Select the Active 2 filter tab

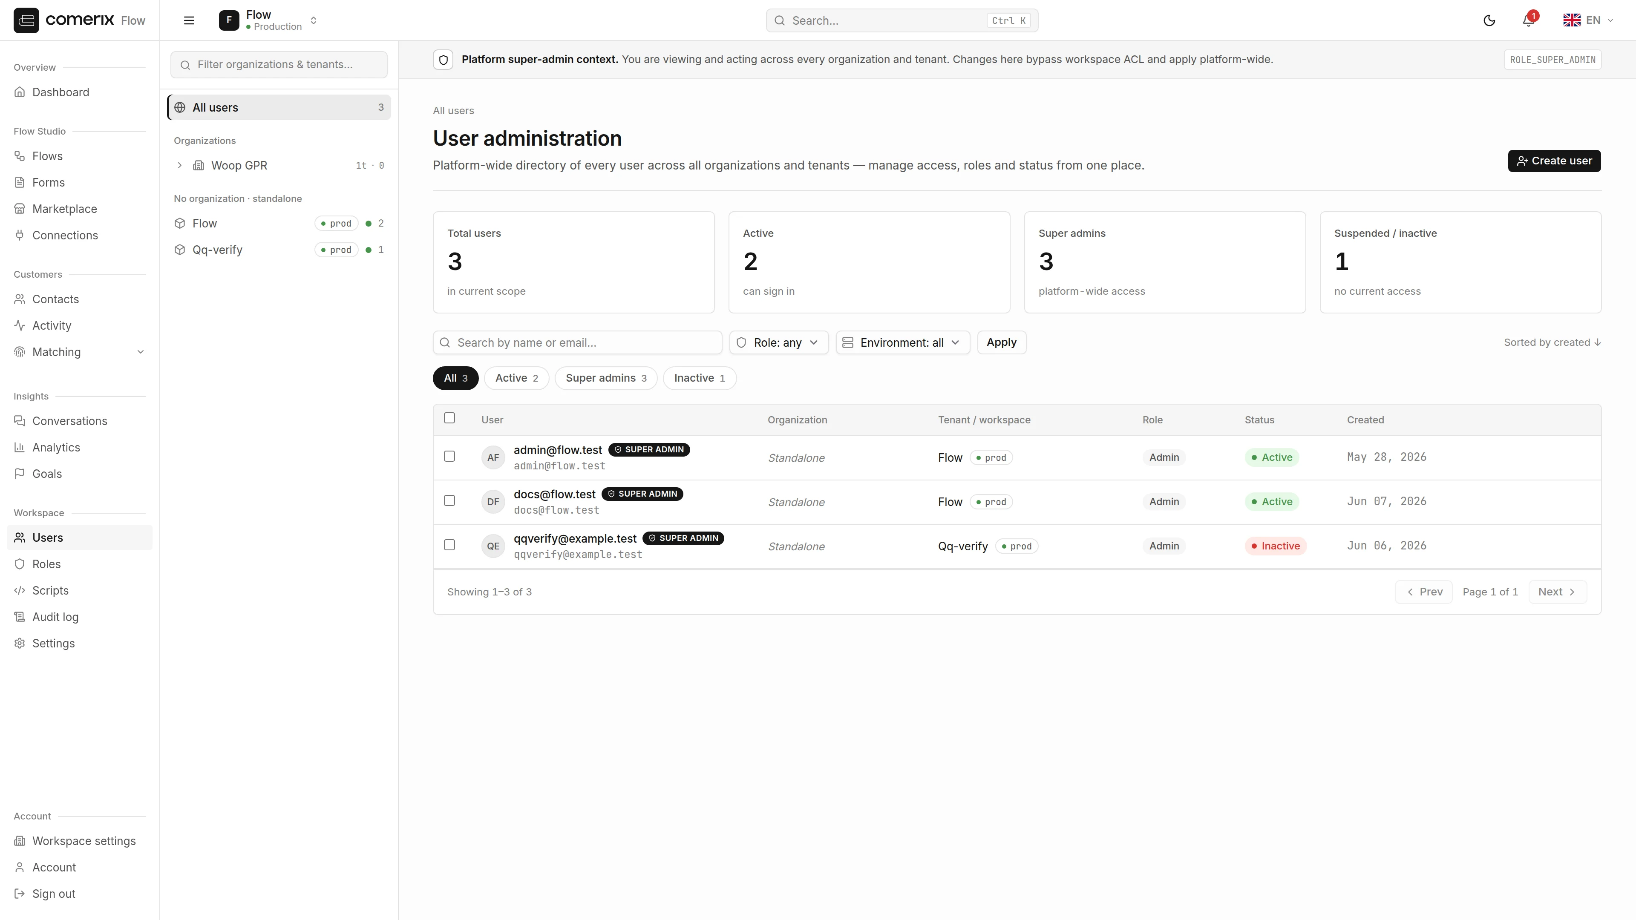pos(516,378)
